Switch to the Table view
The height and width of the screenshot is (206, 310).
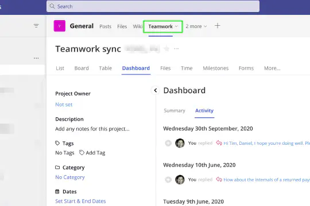[106, 68]
